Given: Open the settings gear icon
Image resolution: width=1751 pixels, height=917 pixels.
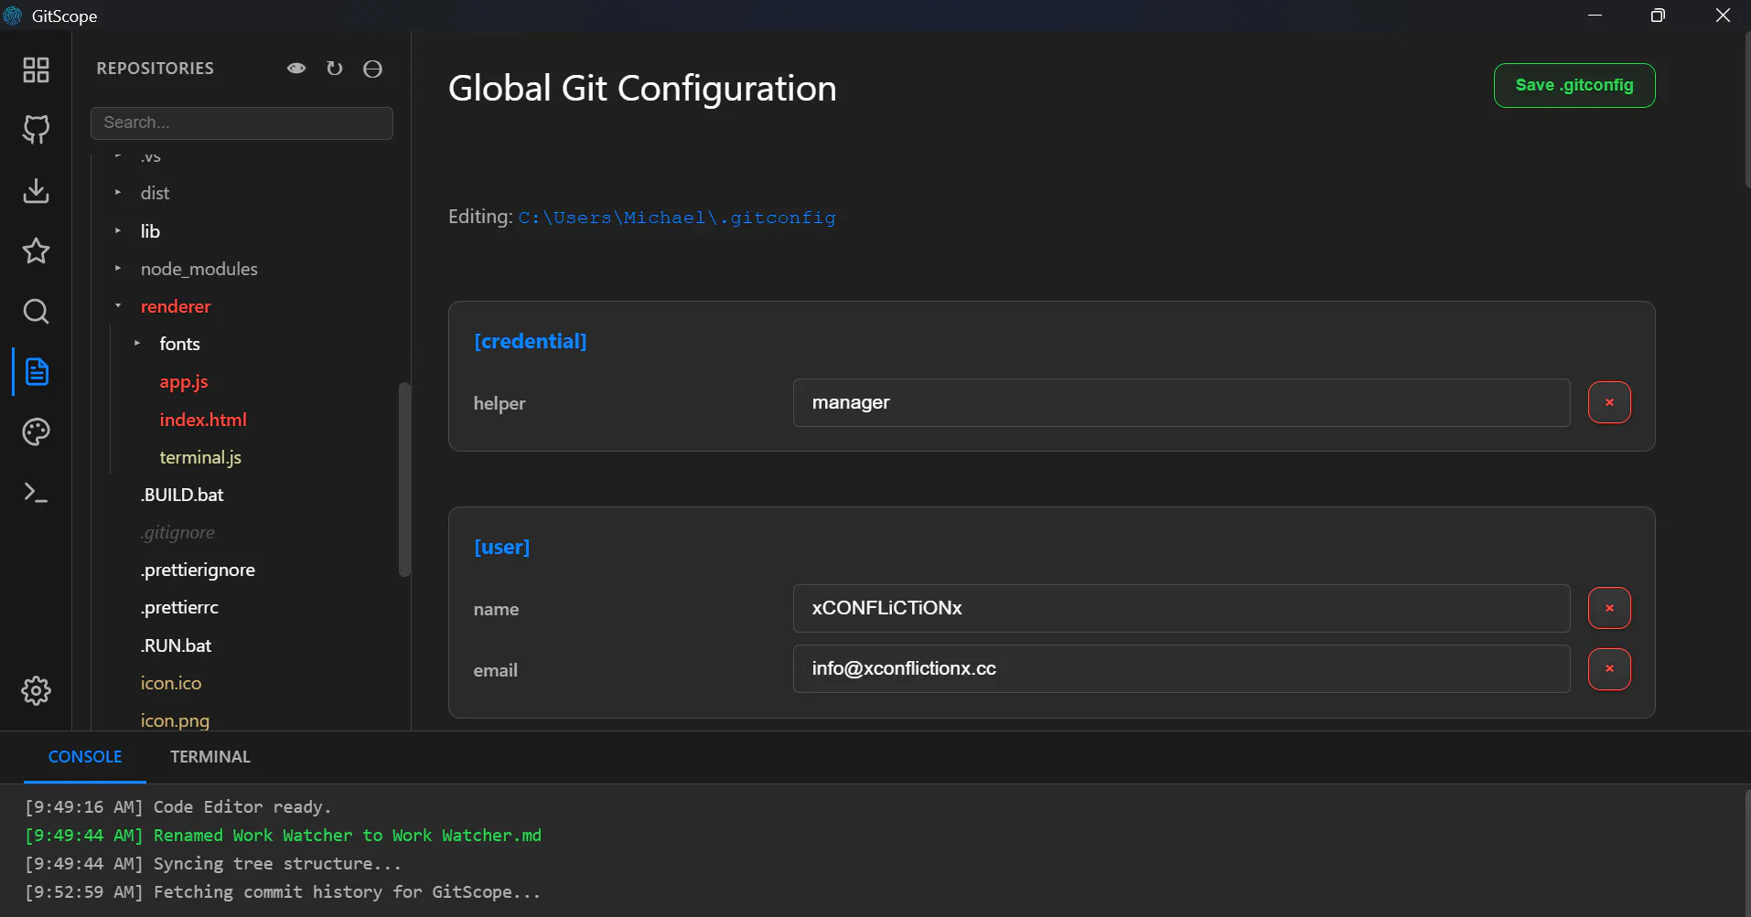Looking at the screenshot, I should [36, 690].
